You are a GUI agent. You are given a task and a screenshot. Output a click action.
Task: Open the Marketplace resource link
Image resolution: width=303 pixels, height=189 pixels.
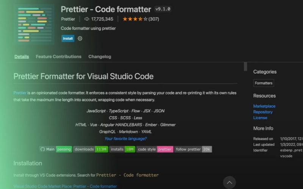(x=264, y=106)
